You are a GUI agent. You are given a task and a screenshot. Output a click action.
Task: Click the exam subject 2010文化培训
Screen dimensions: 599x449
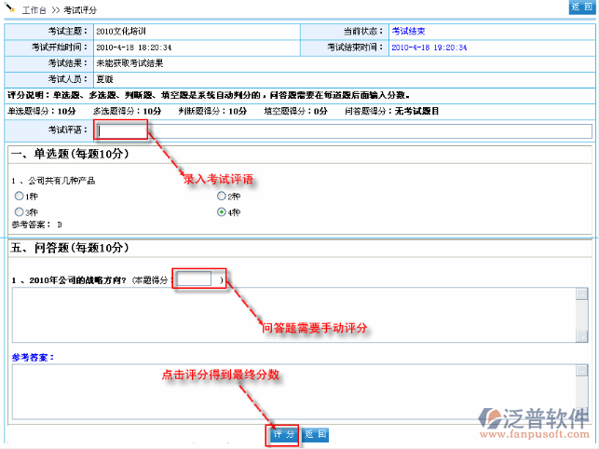[x=121, y=32]
